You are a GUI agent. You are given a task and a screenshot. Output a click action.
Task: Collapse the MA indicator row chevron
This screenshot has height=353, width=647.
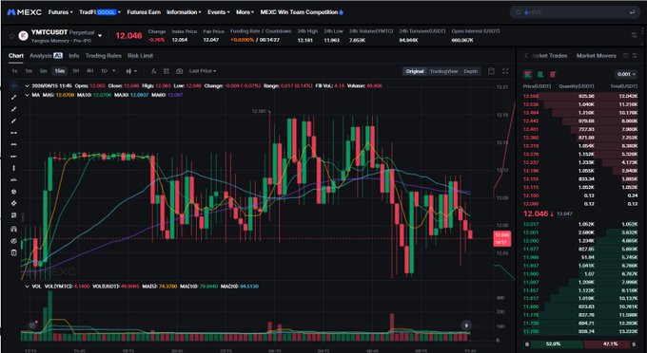28,95
